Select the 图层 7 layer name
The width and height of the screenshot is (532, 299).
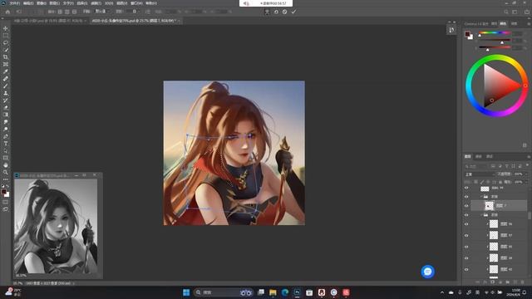(501, 206)
